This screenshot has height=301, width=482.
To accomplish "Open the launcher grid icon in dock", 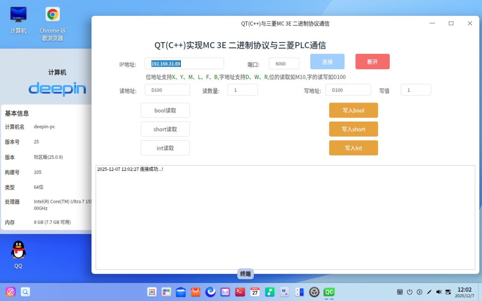I will (152, 292).
